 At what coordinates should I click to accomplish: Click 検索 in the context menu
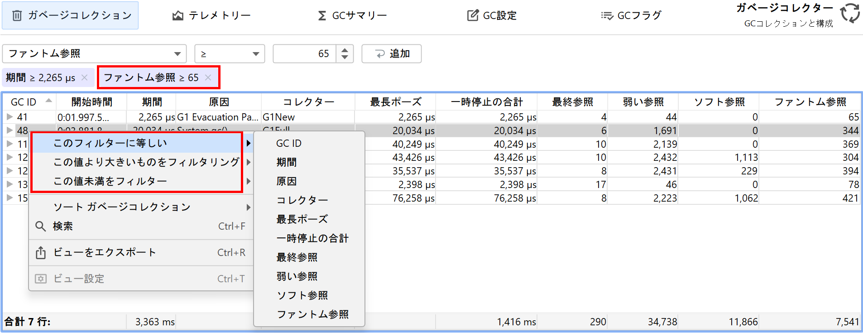62,226
